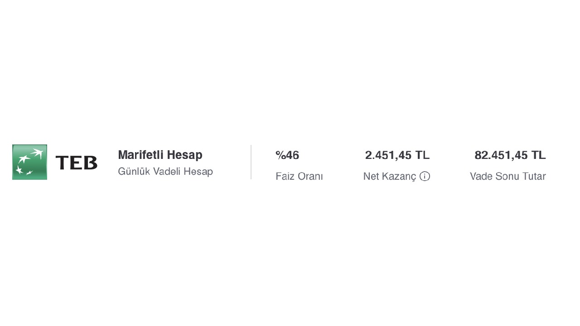580x326 pixels.
Task: Click the word Günlük in the subtitle
Action: pyautogui.click(x=134, y=172)
